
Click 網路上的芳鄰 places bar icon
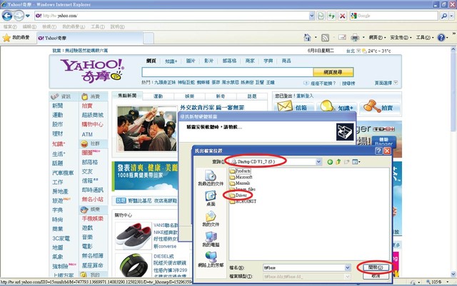(x=211, y=259)
